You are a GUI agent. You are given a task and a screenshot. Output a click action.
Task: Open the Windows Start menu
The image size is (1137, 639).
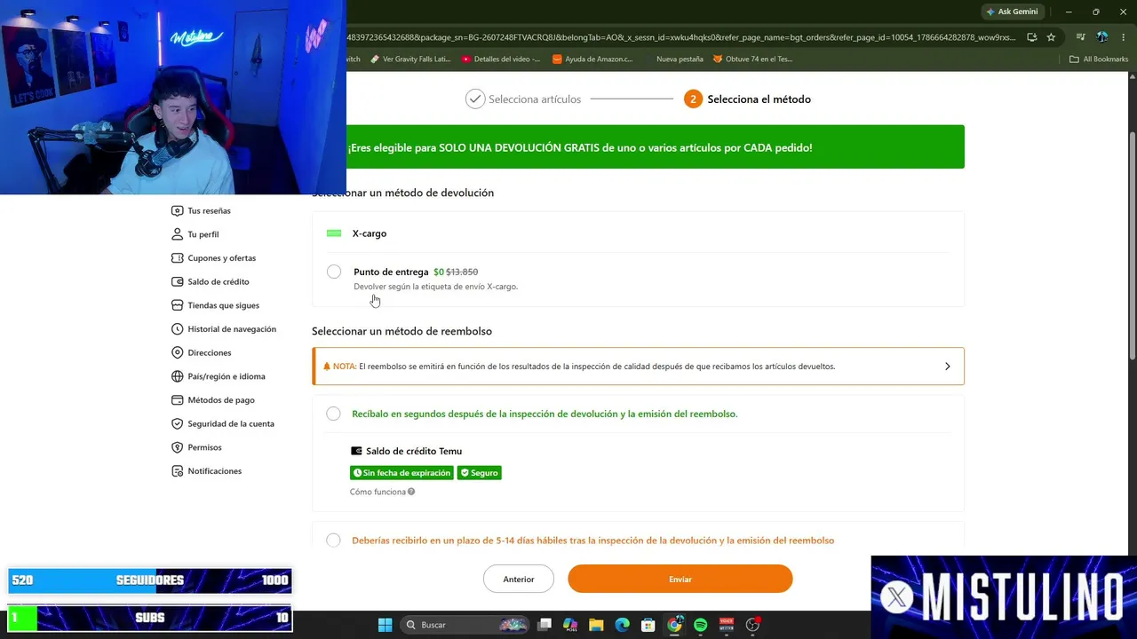(385, 625)
